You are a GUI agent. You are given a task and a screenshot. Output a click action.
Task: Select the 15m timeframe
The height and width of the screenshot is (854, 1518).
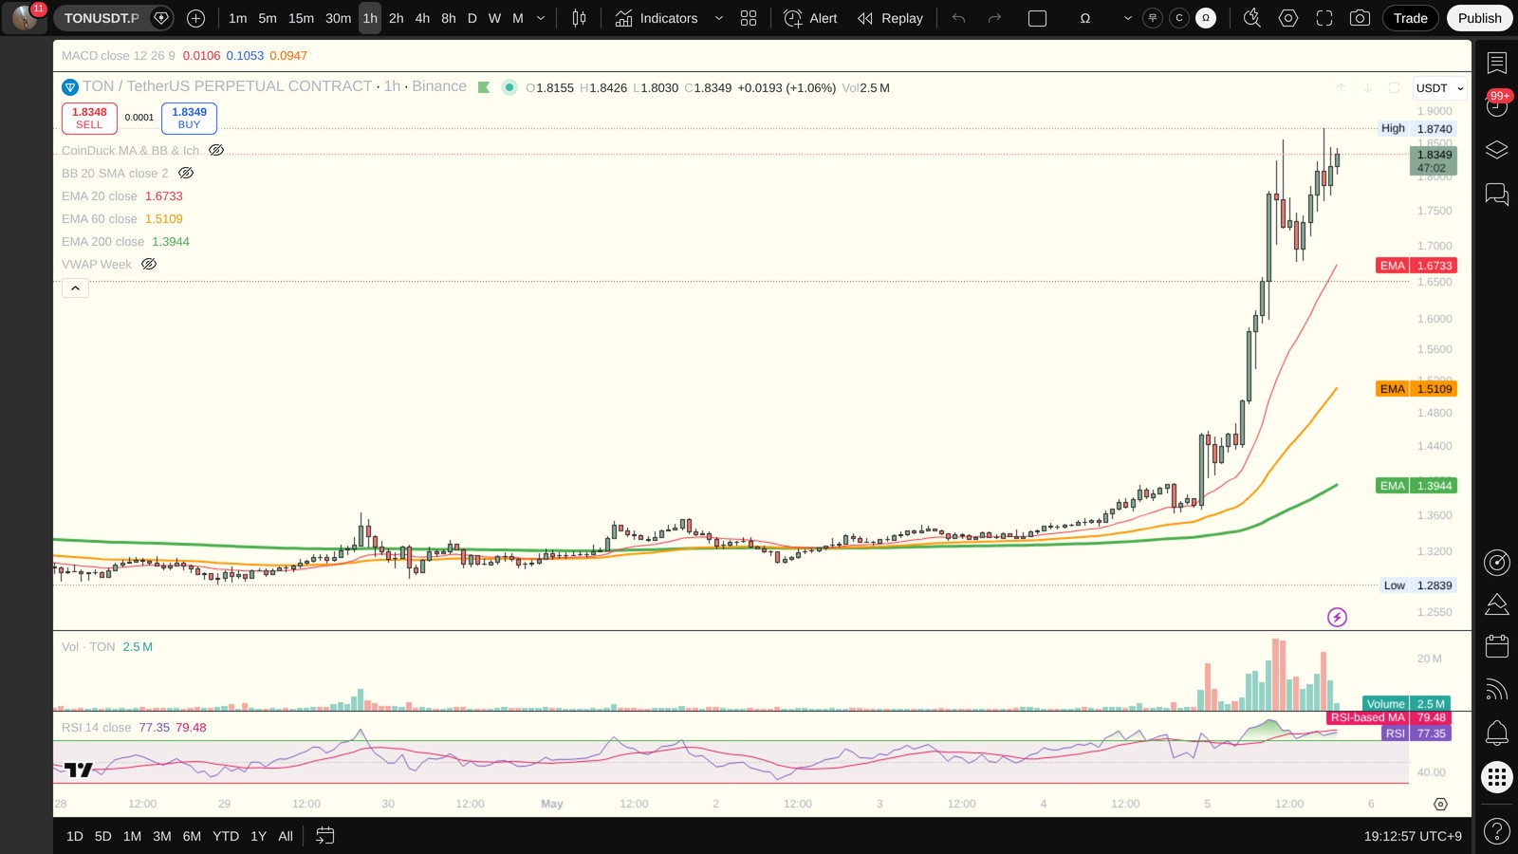tap(301, 18)
